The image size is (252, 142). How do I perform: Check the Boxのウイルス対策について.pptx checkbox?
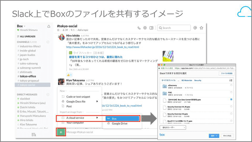coord(231,121)
